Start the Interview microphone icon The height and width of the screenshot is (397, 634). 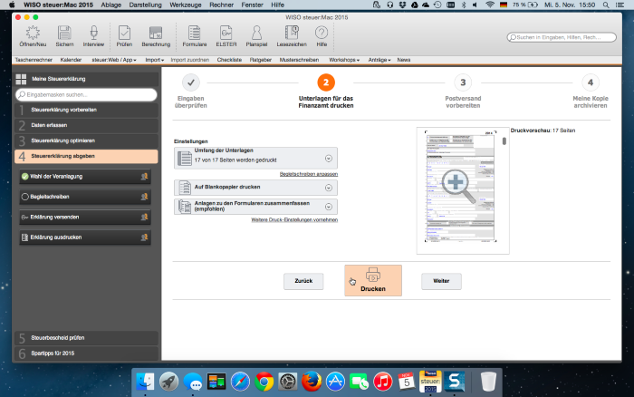(x=93, y=33)
